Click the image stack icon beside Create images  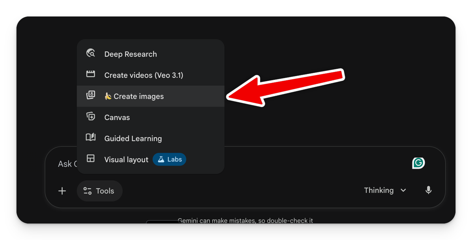point(91,95)
